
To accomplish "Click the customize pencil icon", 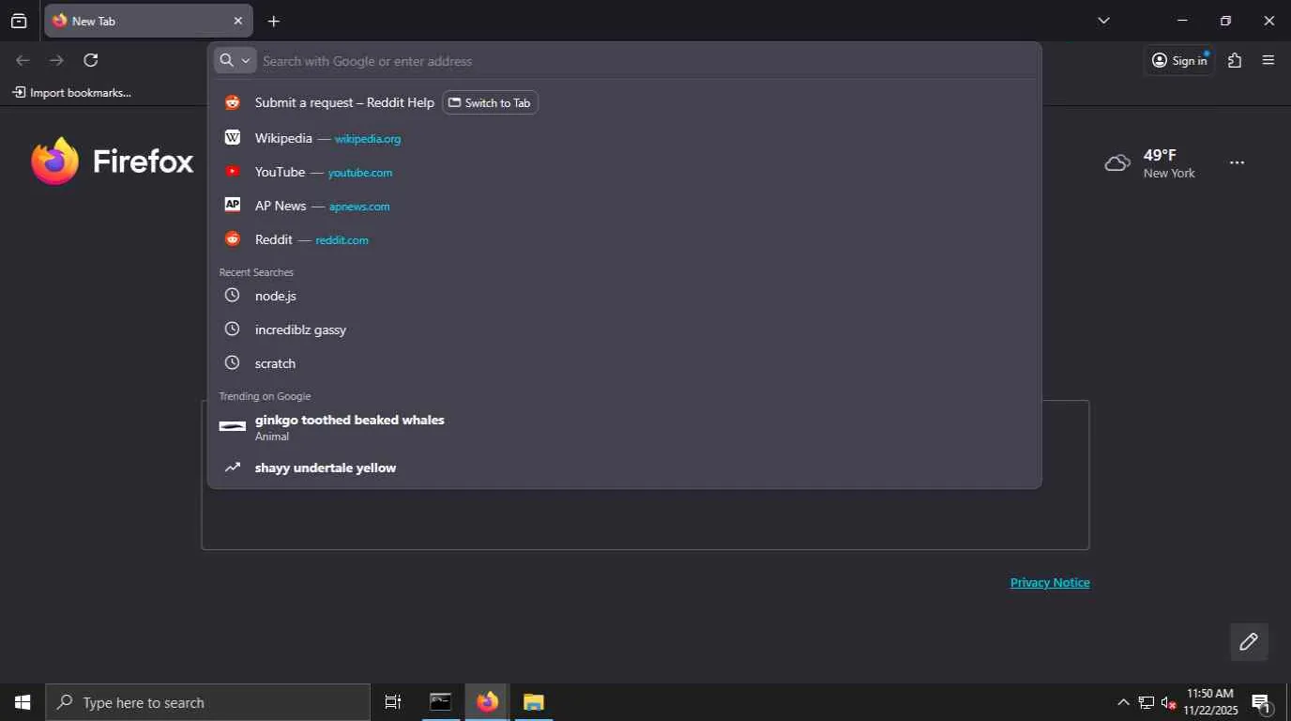I will 1249,642.
